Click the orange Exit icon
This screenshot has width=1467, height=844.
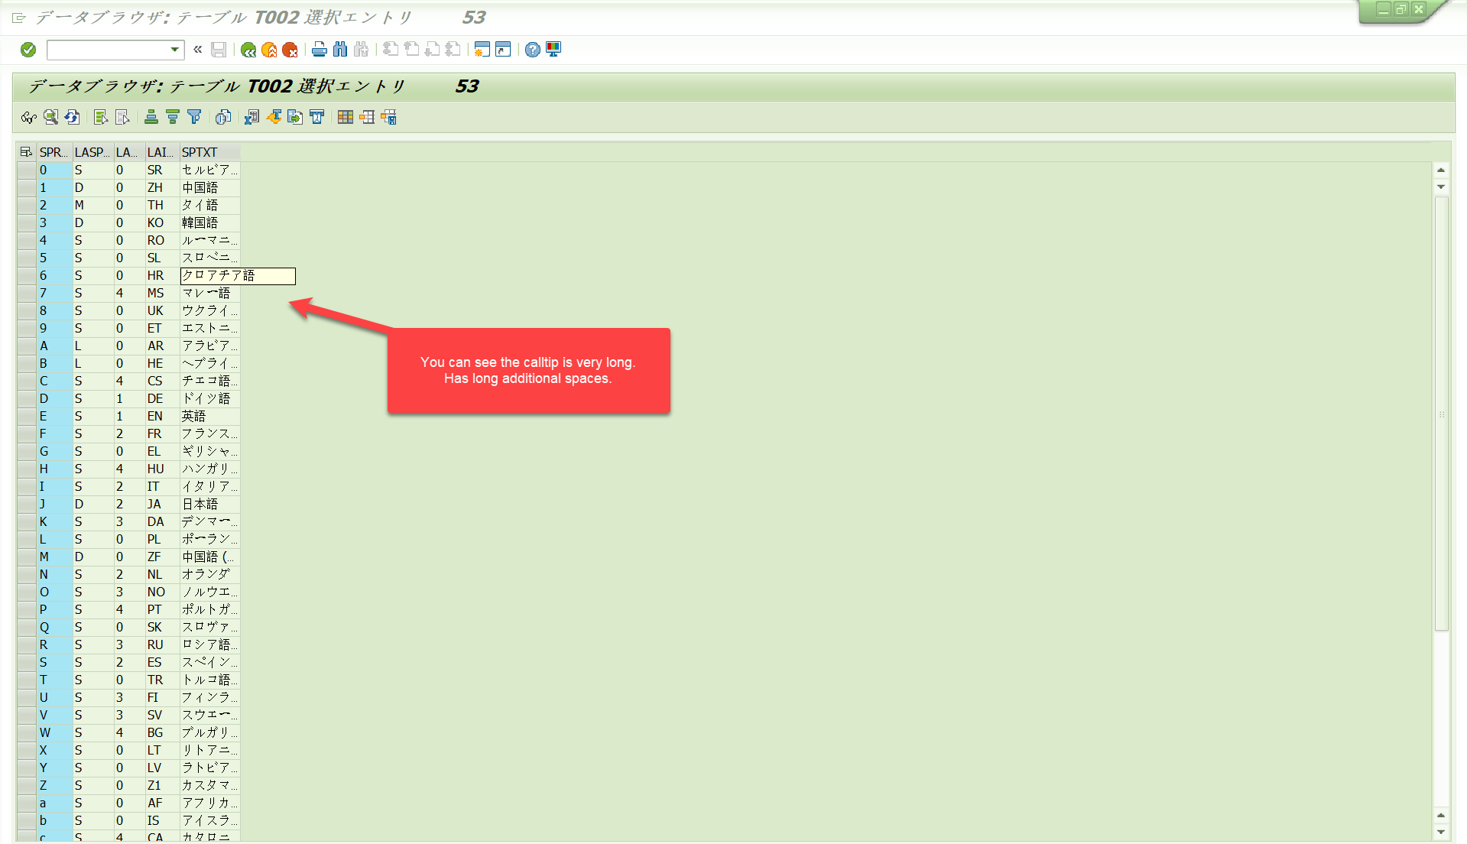click(x=269, y=50)
